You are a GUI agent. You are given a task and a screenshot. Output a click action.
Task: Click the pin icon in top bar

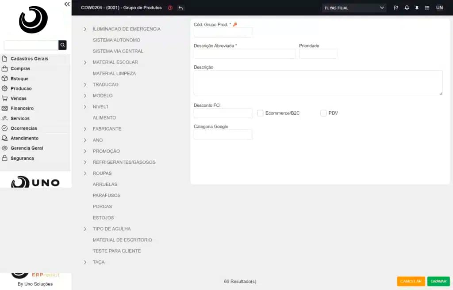click(x=417, y=8)
